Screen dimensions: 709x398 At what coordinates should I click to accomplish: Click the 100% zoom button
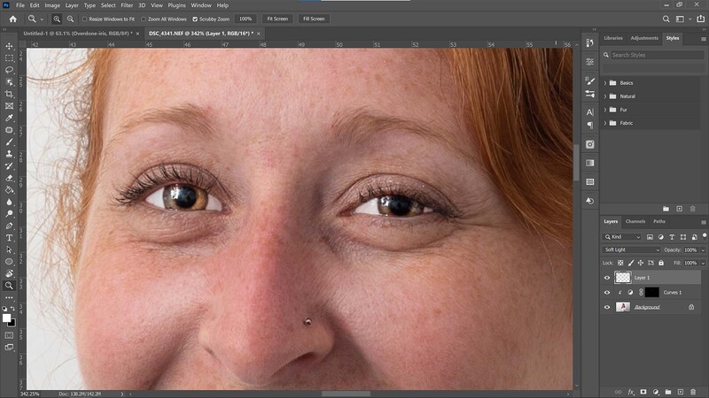click(245, 19)
